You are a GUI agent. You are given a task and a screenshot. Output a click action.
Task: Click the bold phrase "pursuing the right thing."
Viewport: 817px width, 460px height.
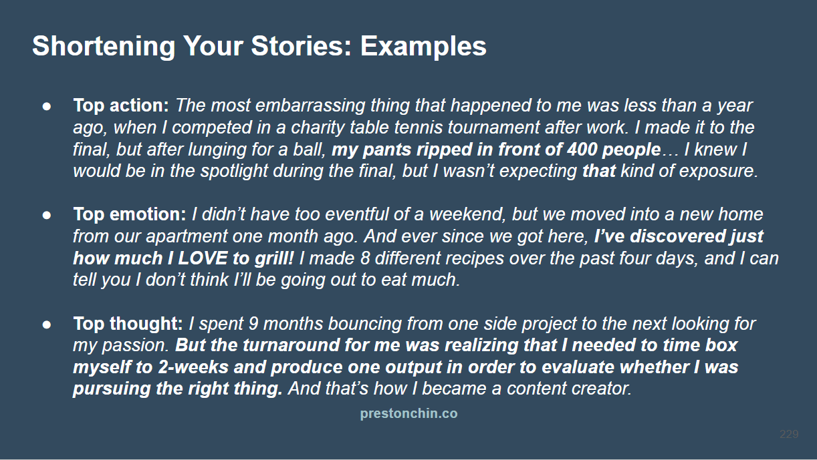point(178,389)
